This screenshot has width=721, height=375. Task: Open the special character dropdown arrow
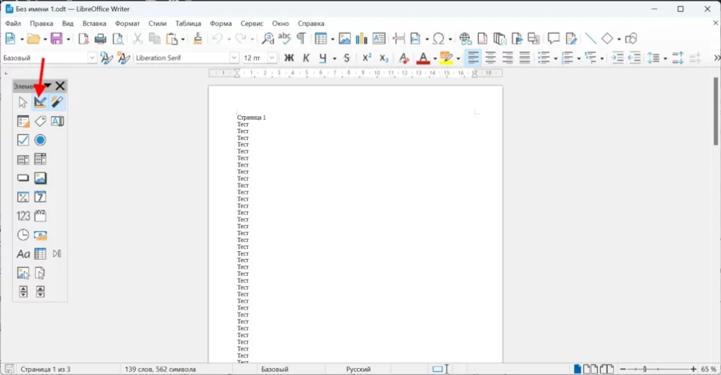click(x=450, y=39)
